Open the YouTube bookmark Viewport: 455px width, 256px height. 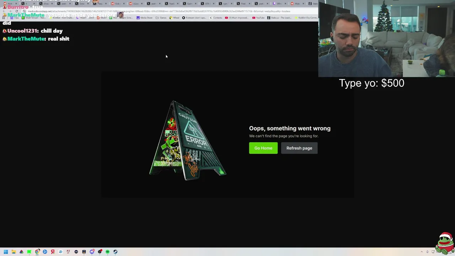click(258, 18)
